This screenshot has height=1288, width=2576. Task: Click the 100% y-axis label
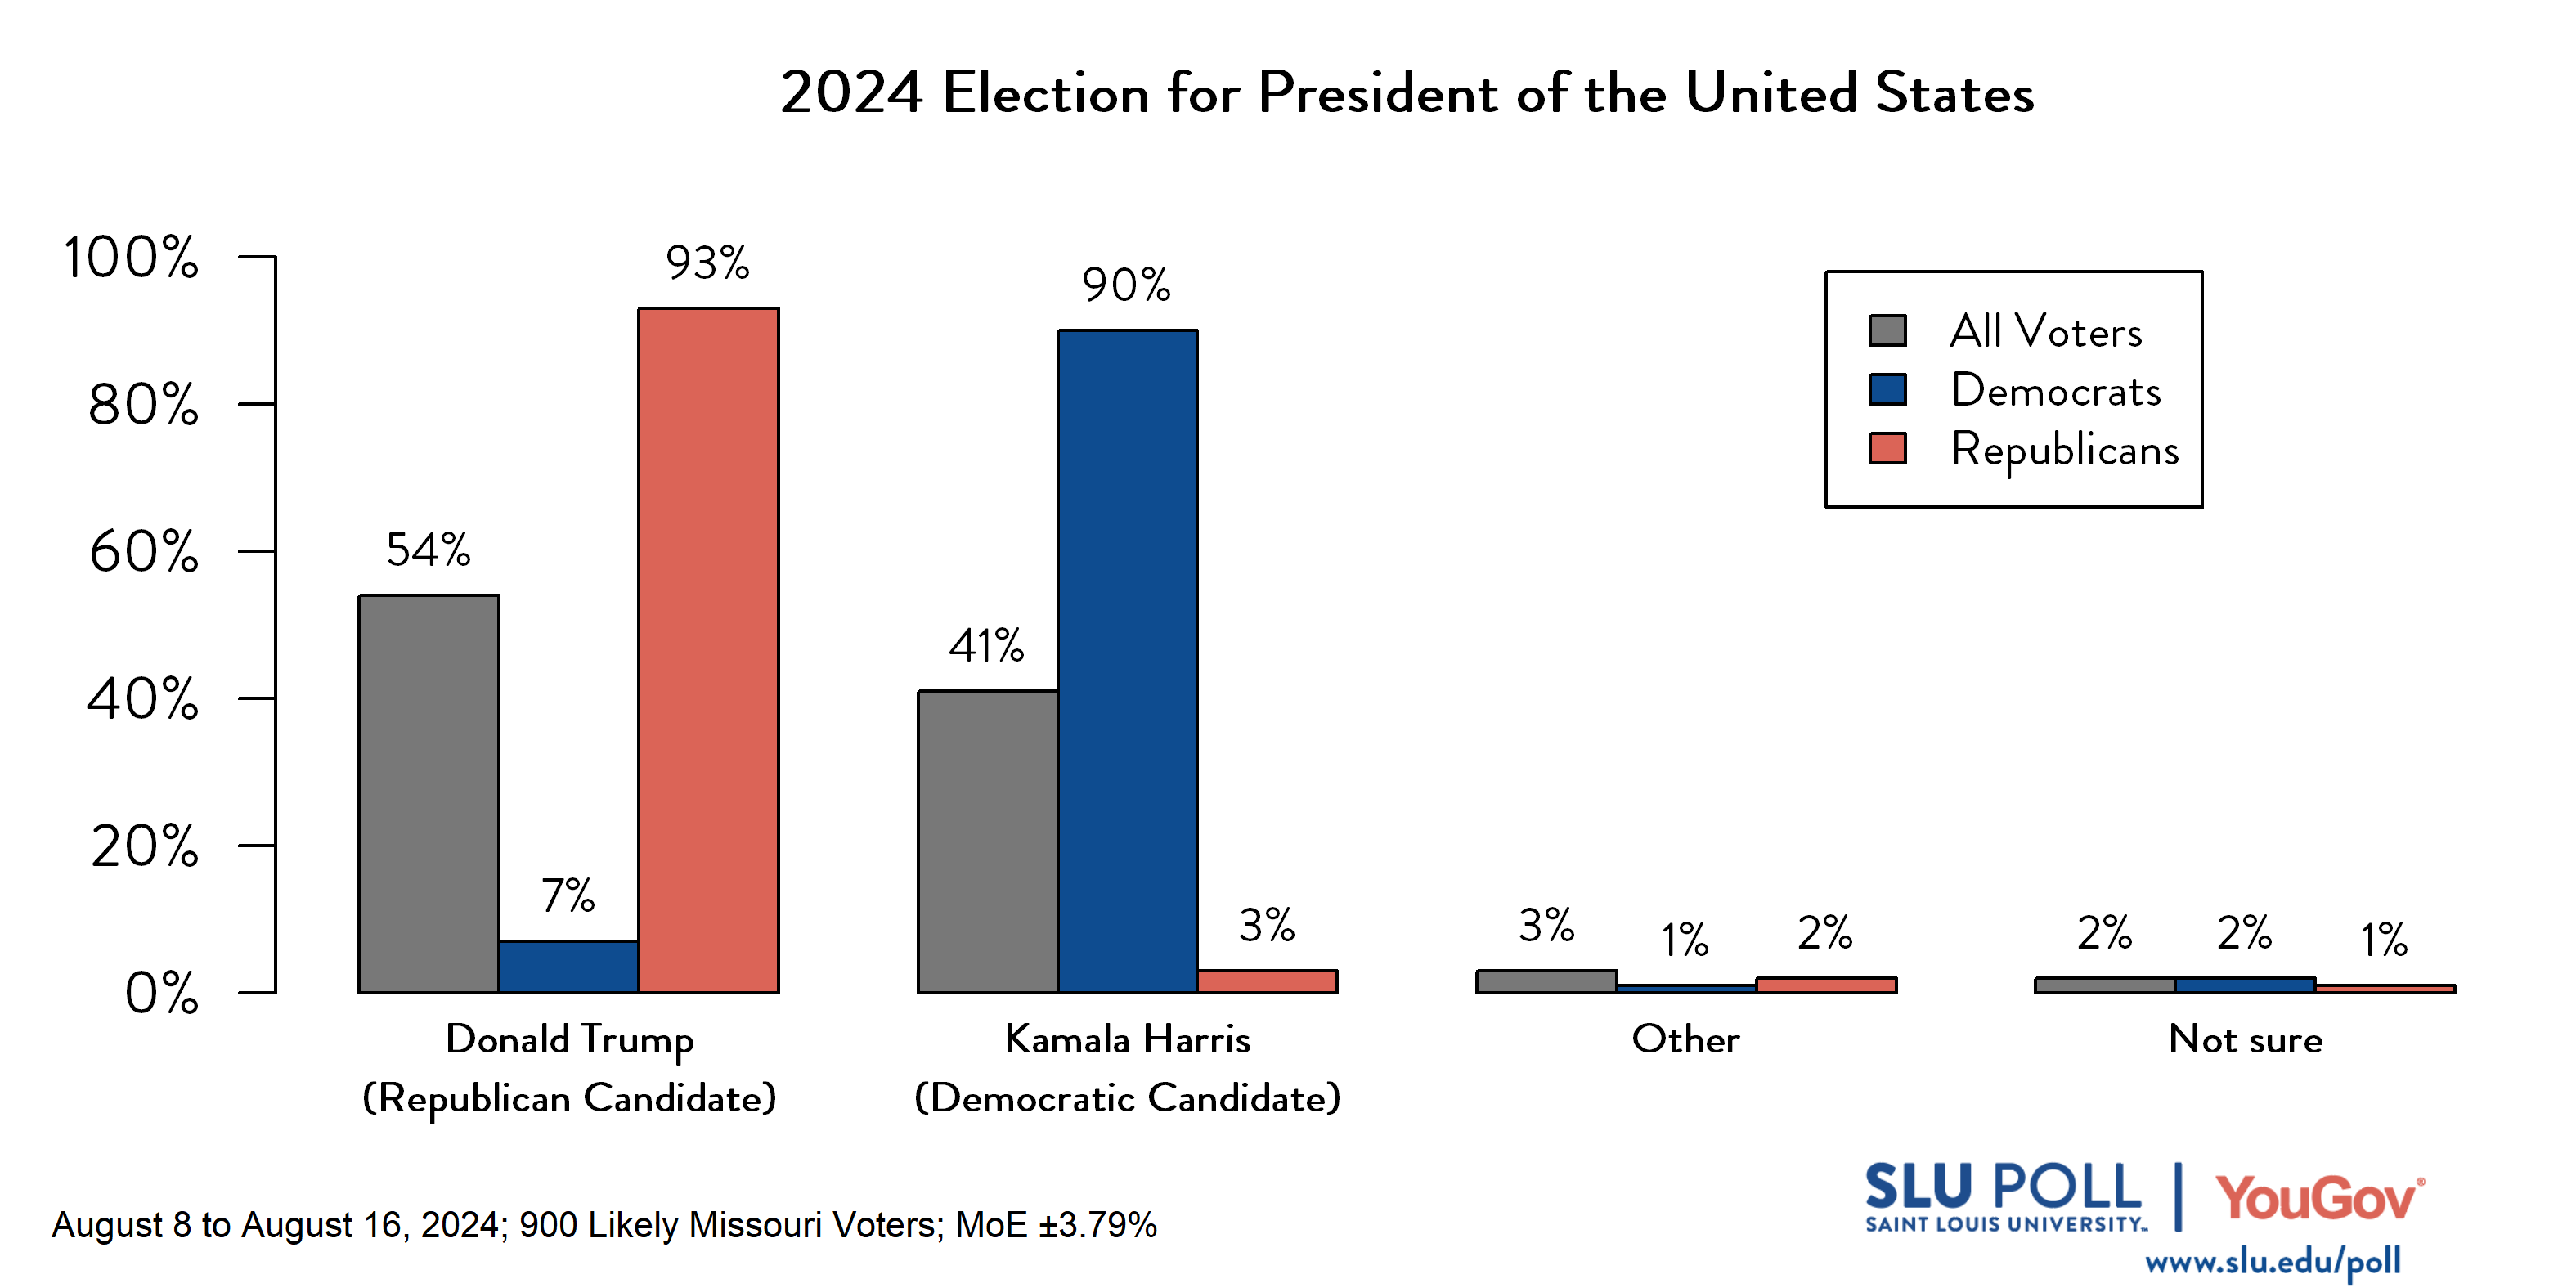131,257
